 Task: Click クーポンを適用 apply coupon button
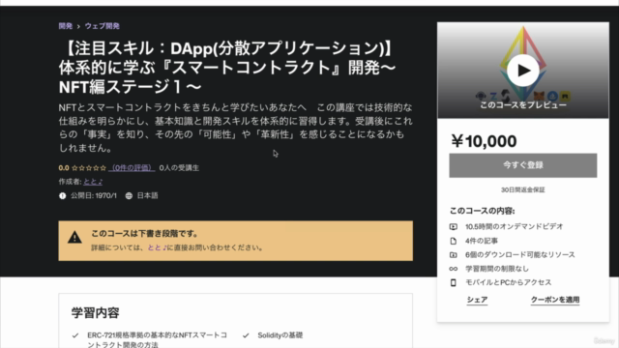(555, 300)
